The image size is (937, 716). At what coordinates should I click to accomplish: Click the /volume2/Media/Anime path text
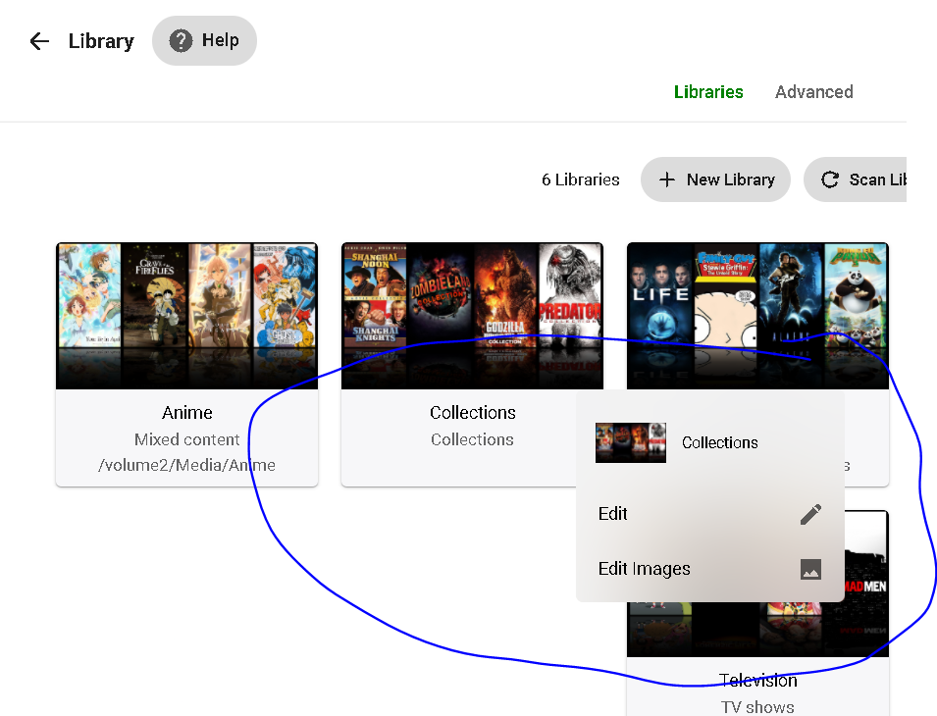187,465
